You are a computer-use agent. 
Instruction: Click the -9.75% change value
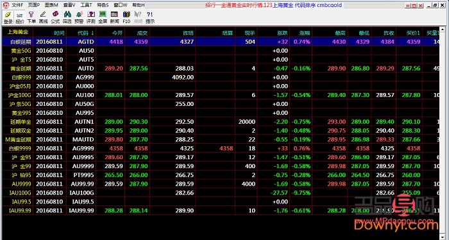coord(301,193)
